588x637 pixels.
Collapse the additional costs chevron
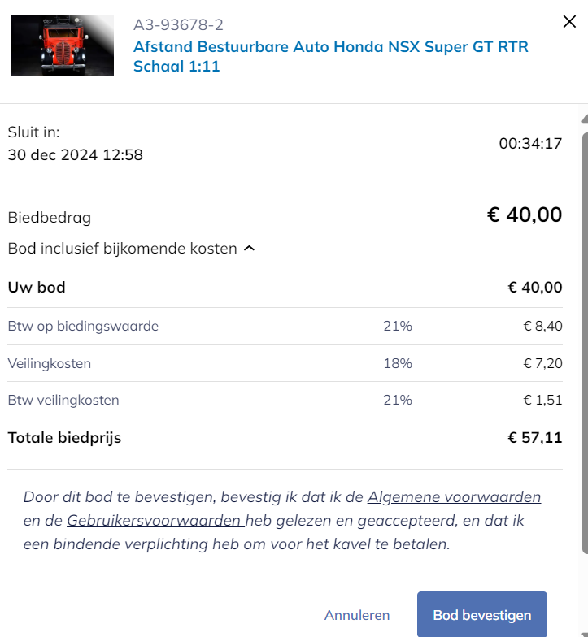(249, 249)
